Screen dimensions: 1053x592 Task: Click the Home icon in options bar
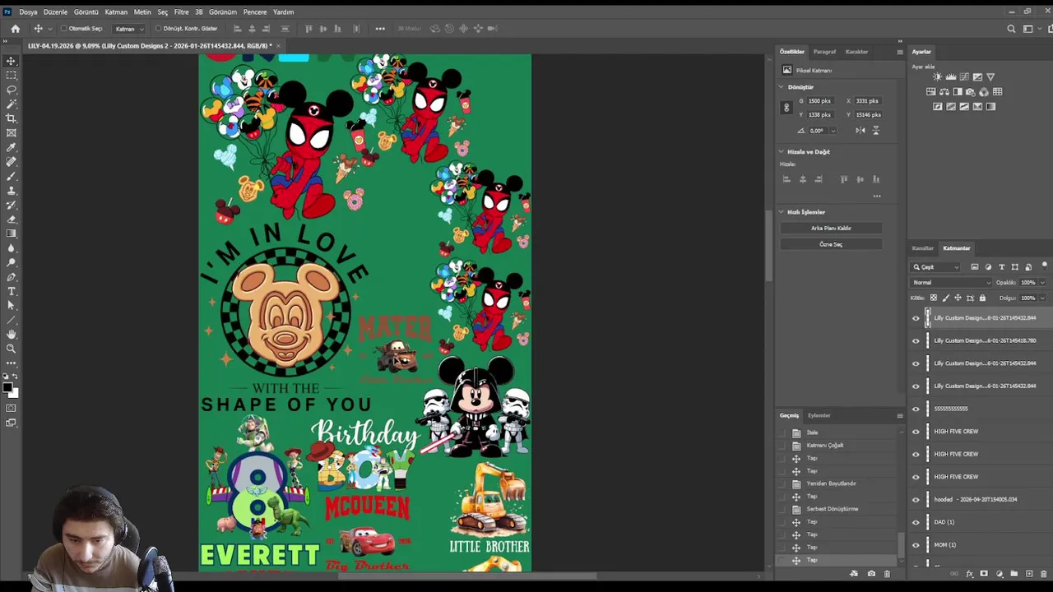15,29
